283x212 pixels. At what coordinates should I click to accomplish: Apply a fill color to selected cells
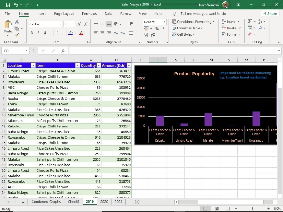pyautogui.click(x=70, y=33)
